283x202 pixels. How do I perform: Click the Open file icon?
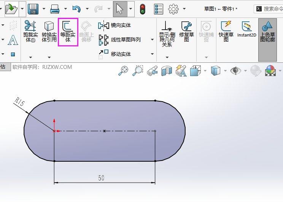[11, 9]
